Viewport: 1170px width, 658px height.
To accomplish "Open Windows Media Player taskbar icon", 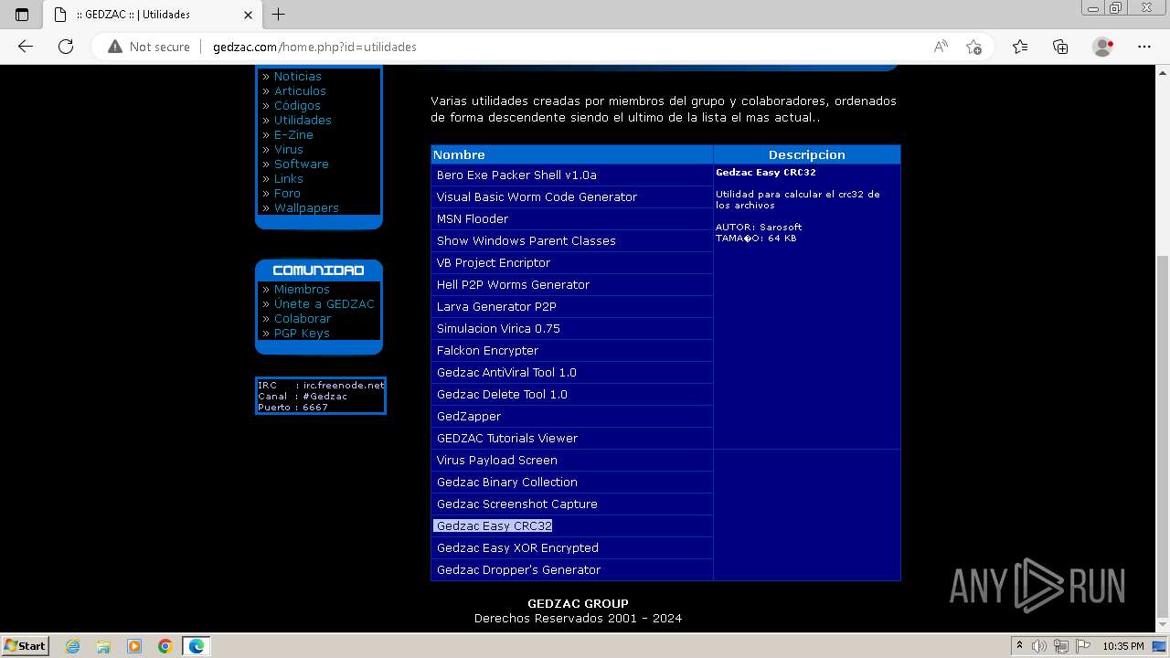I will coord(134,646).
